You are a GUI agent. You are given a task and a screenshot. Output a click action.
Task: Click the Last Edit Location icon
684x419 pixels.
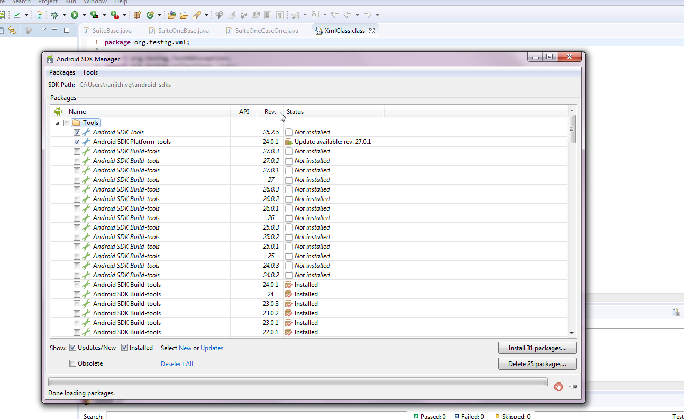tap(335, 15)
